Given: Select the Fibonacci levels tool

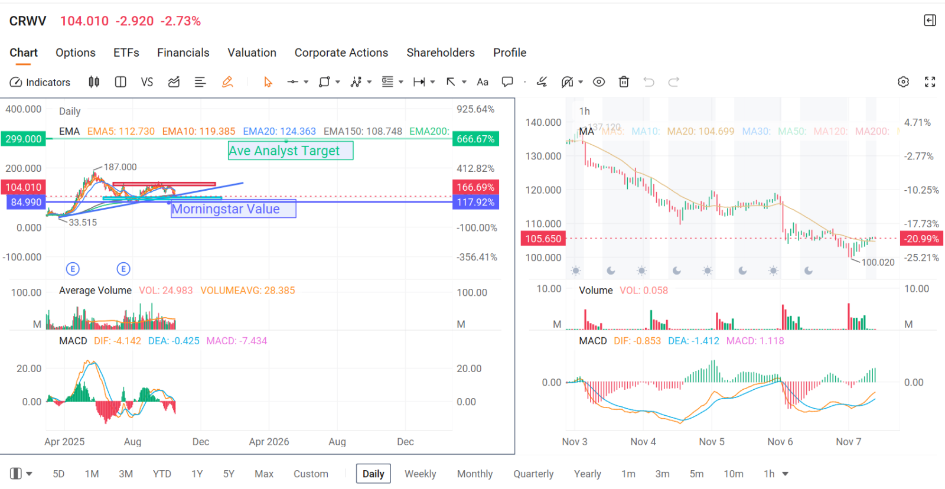Looking at the screenshot, I should [387, 82].
